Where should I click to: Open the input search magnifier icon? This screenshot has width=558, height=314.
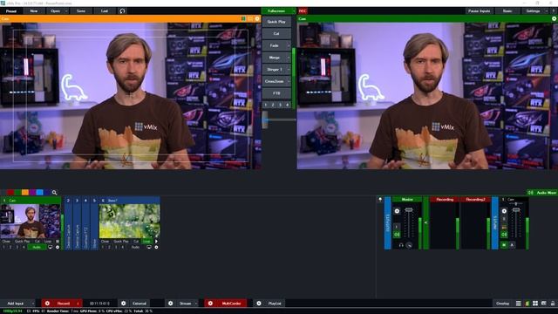click(x=54, y=192)
